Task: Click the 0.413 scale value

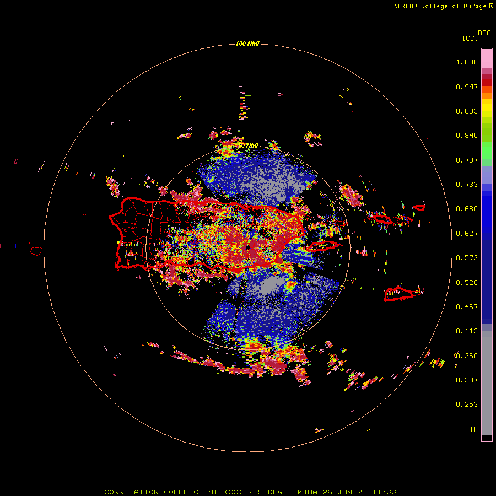Action: (467, 331)
